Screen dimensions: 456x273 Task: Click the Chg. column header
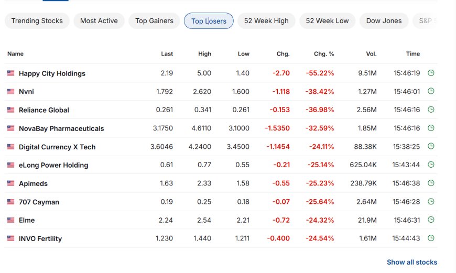click(283, 54)
